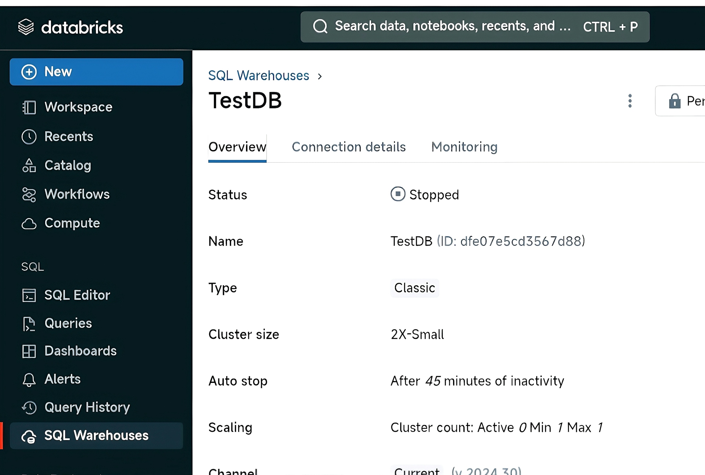Viewport: 705px width, 475px height.
Task: Expand the Alerts section in sidebar
Action: (x=62, y=379)
